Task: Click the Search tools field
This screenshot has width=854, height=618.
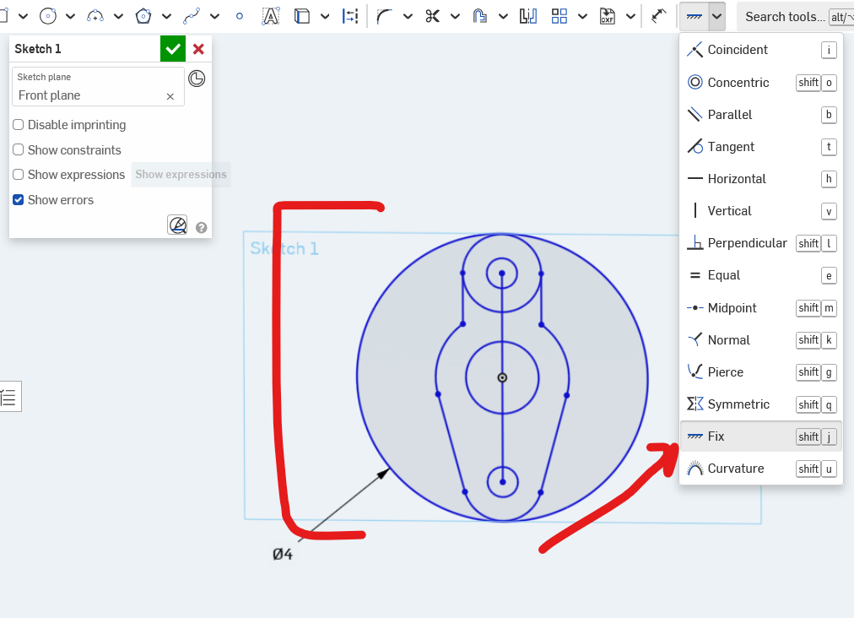Action: tap(795, 17)
